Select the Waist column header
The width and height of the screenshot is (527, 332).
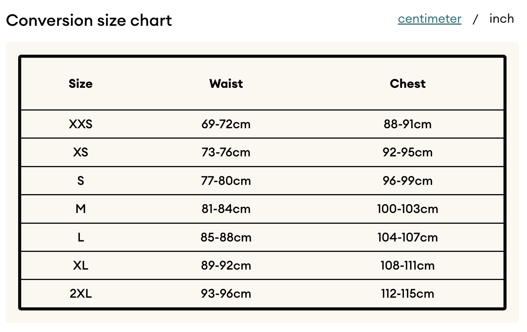tap(226, 84)
